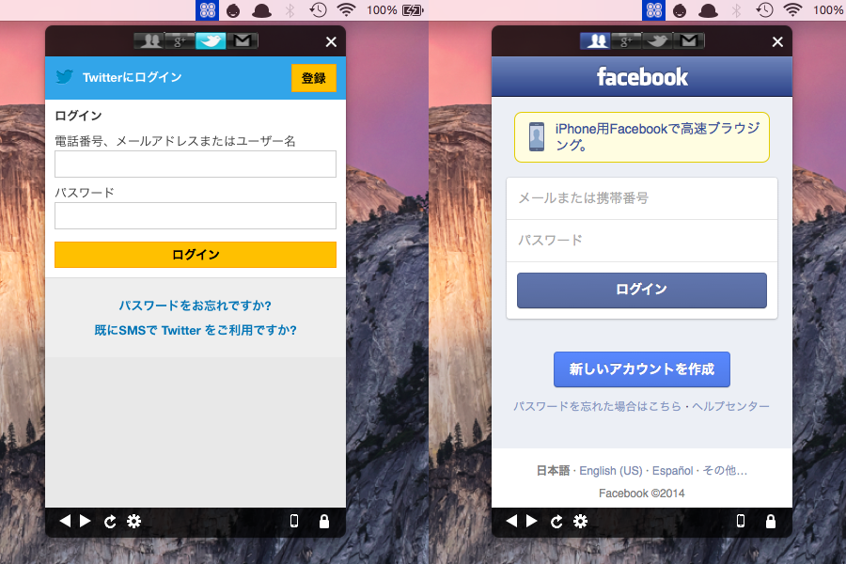Click 新しいアカウントを作成 button
This screenshot has width=846, height=564.
pyautogui.click(x=642, y=369)
